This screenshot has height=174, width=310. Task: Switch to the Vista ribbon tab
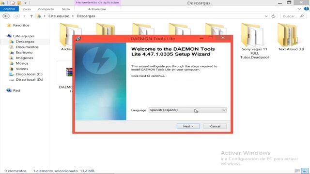pyautogui.click(x=66, y=9)
